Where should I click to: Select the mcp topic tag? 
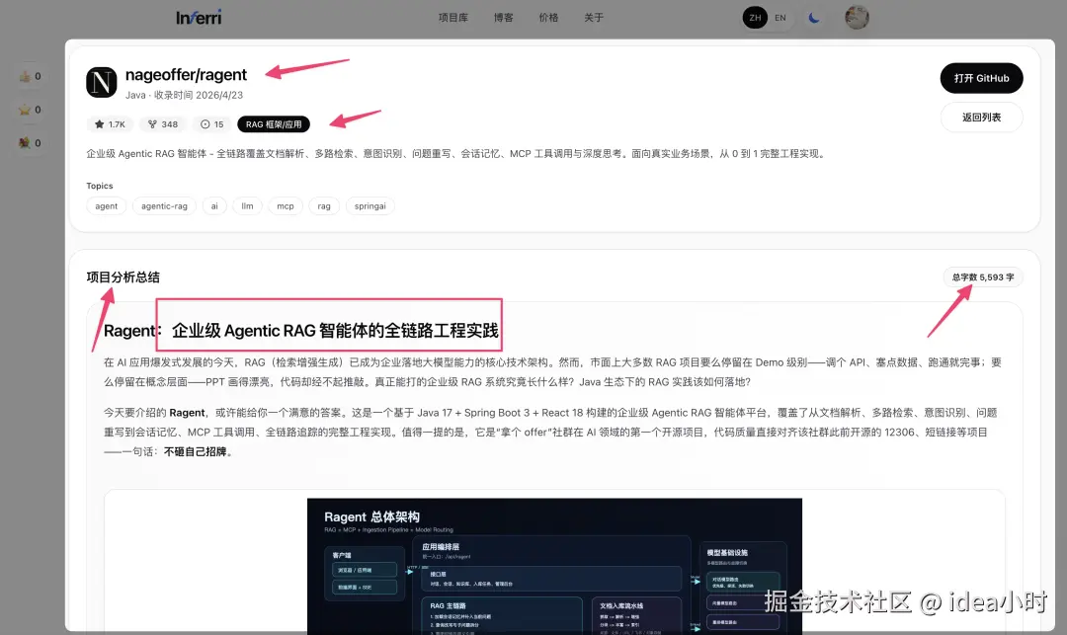point(286,206)
